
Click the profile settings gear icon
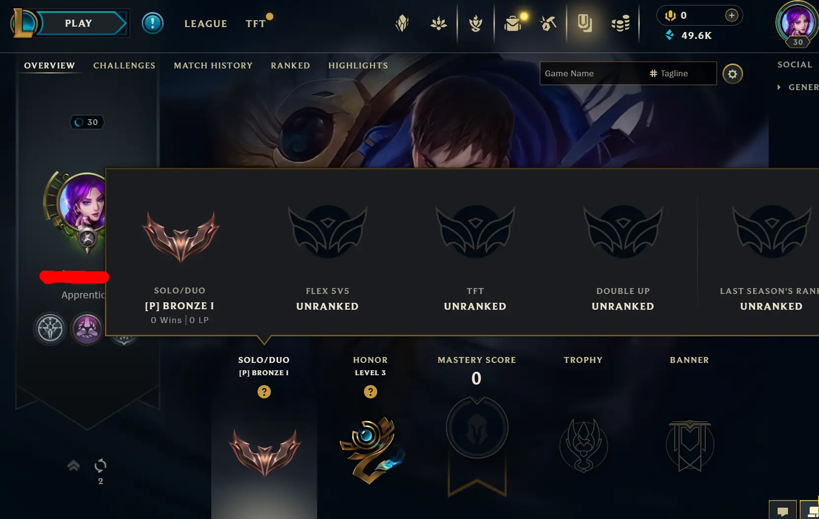(x=732, y=74)
